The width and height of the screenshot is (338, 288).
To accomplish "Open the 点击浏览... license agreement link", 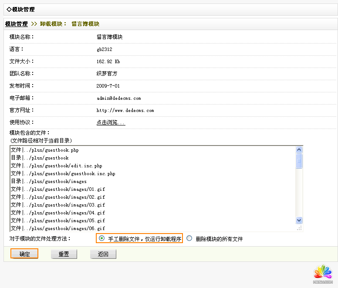I will point(111,123).
